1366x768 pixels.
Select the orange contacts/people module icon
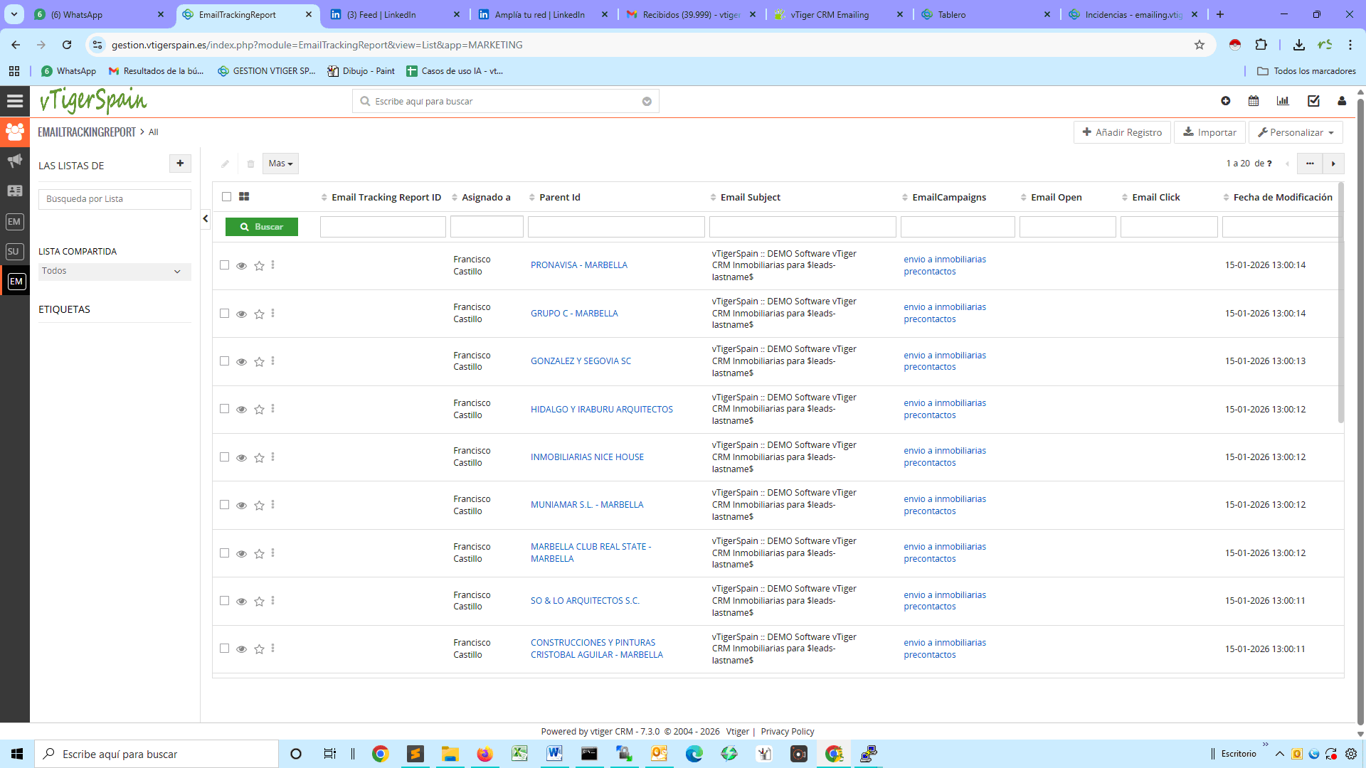point(14,131)
